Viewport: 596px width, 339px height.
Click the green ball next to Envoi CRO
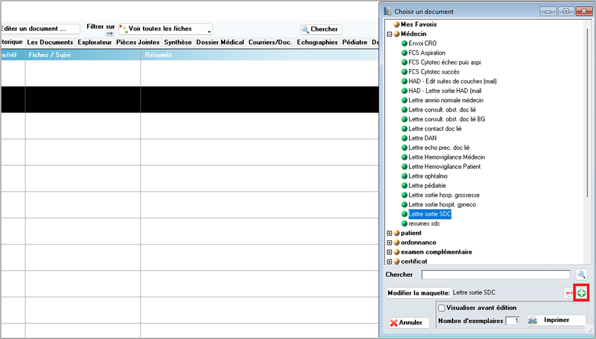(404, 44)
